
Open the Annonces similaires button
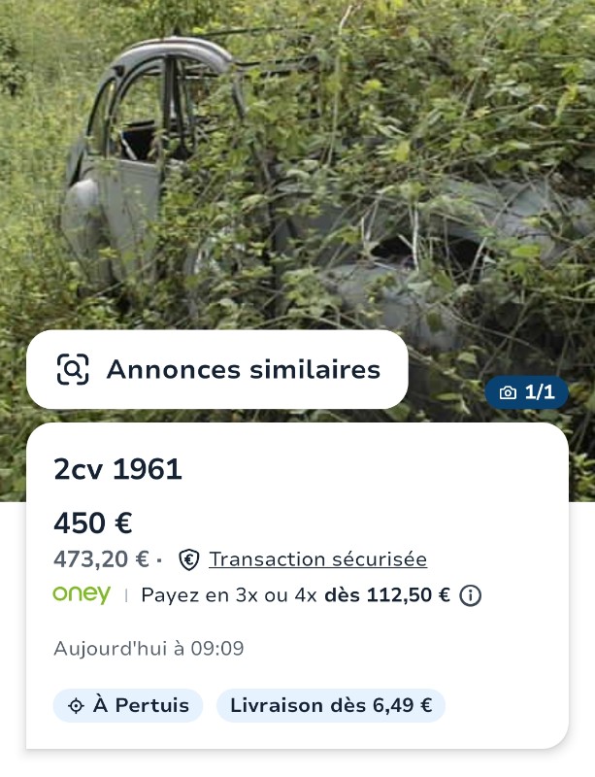pos(217,370)
